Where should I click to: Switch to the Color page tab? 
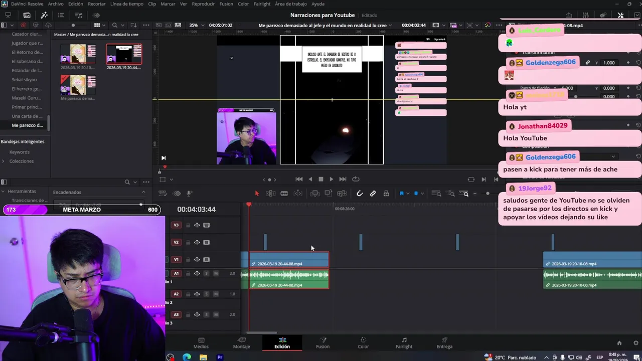coord(363,343)
